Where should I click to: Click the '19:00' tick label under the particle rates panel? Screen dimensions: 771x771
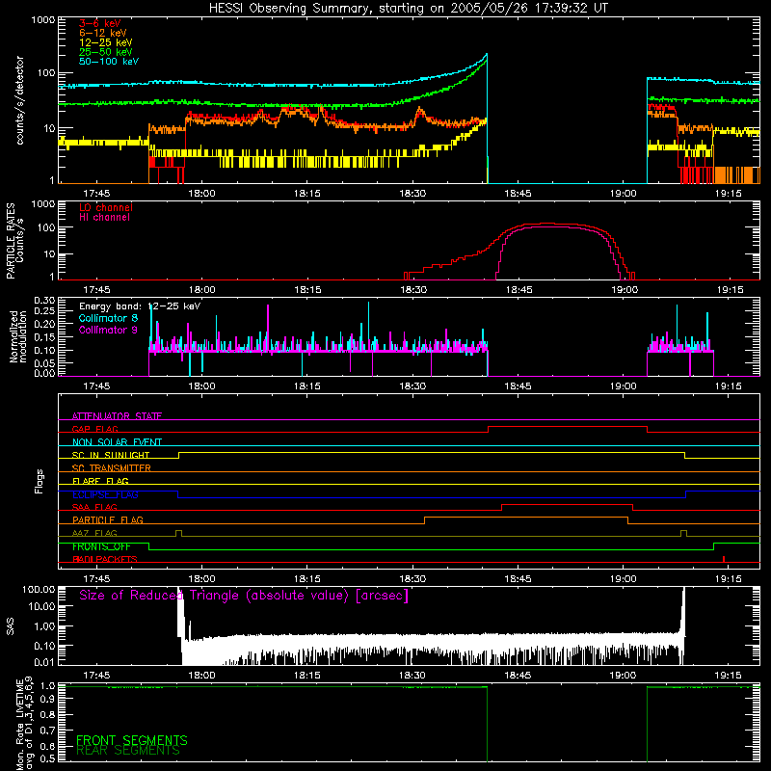click(x=624, y=290)
